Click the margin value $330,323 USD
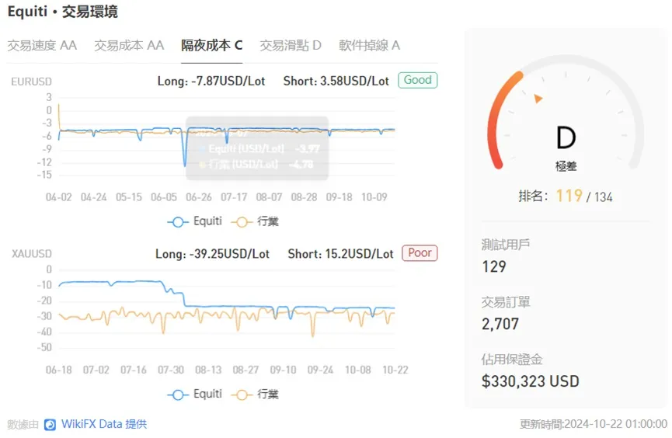 [531, 381]
